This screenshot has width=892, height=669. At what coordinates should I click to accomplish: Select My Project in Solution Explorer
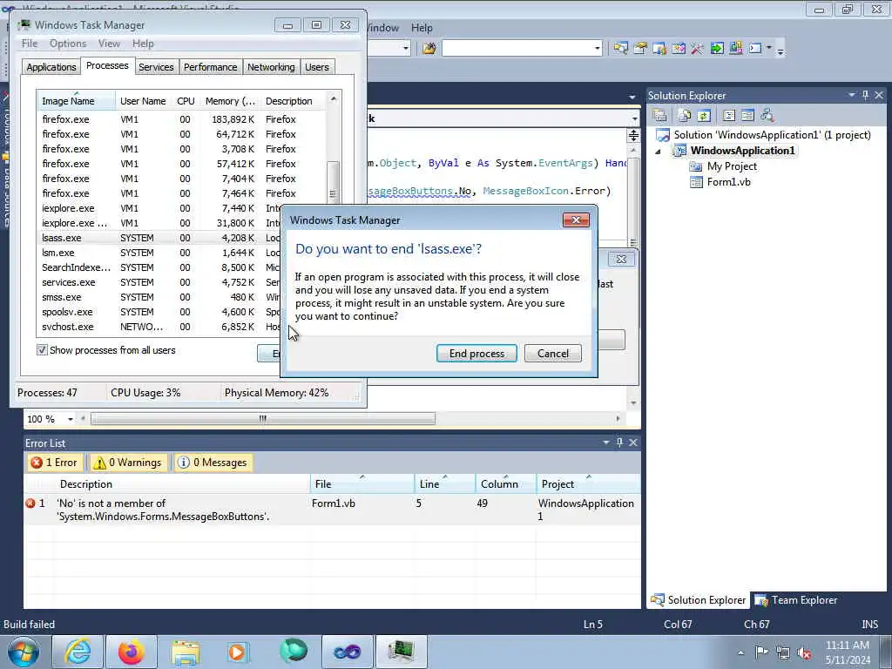pyautogui.click(x=732, y=166)
